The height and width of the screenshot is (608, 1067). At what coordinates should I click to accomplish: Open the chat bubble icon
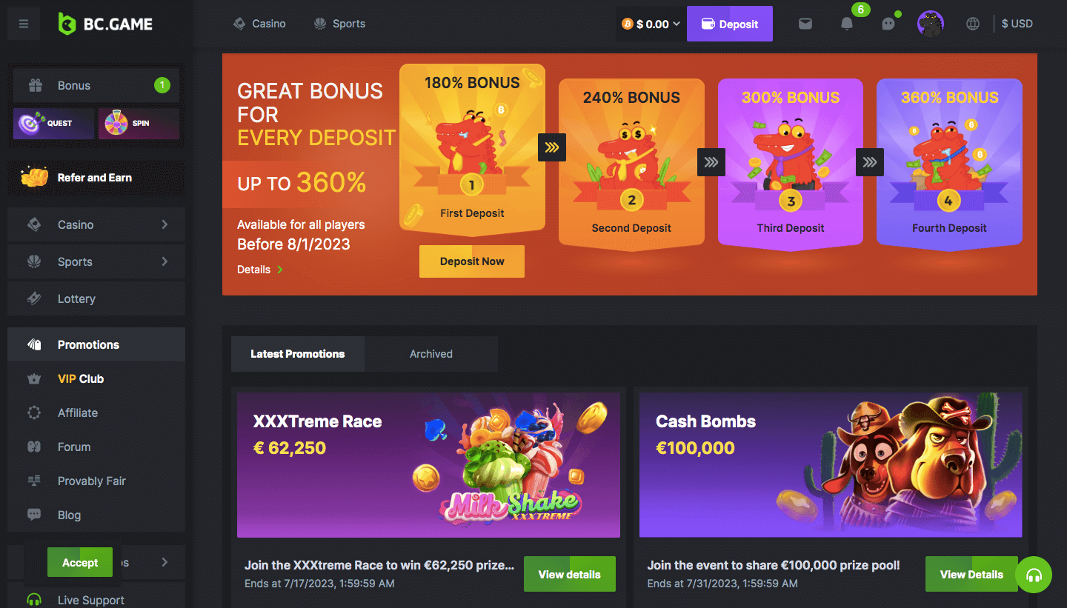(x=888, y=24)
